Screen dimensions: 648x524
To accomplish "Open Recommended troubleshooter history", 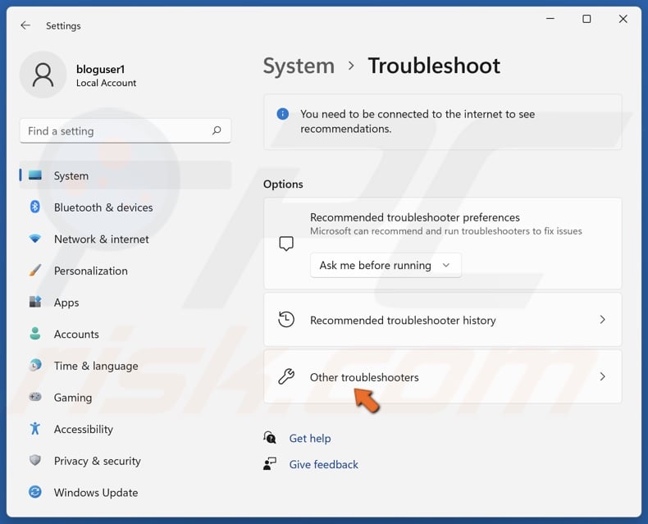I will point(443,320).
